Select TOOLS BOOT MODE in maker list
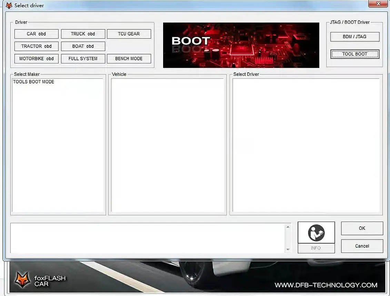Image resolution: width=390 pixels, height=296 pixels. click(x=33, y=82)
